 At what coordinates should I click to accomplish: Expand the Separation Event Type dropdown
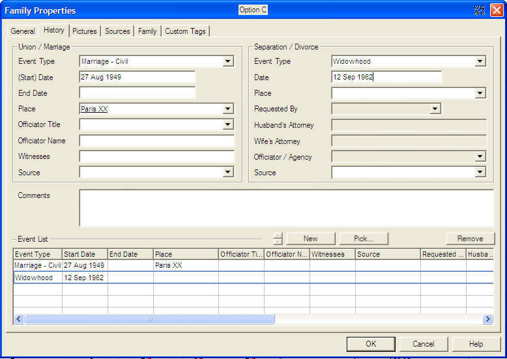pos(480,62)
